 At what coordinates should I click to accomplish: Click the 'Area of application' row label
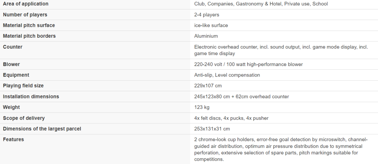[26, 4]
